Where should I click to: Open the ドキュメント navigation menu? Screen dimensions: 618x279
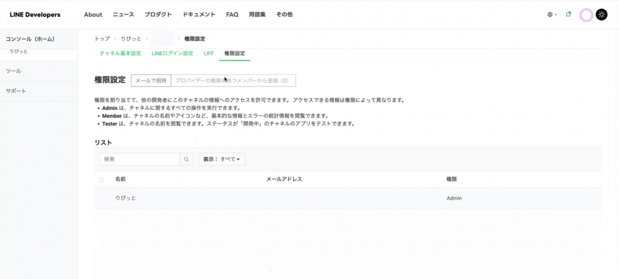tap(199, 14)
